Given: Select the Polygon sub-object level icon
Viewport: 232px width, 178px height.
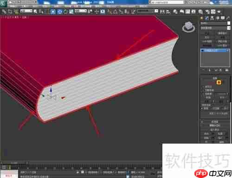Looking at the screenshot, I should [219, 82].
